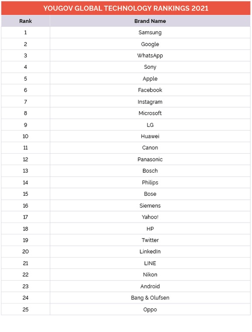Click the Philips brand name

(150, 182)
